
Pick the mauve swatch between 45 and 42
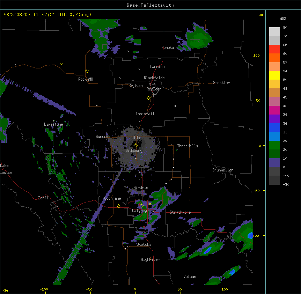274,101
